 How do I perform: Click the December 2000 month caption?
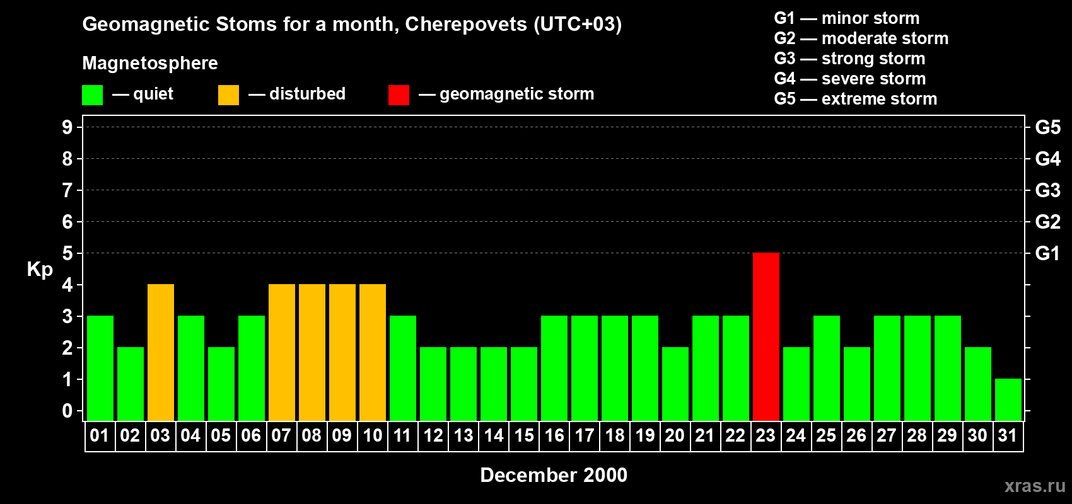pyautogui.click(x=554, y=475)
